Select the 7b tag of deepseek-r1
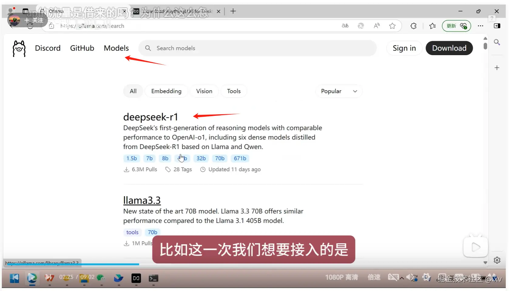The image size is (510, 291). pos(149,159)
